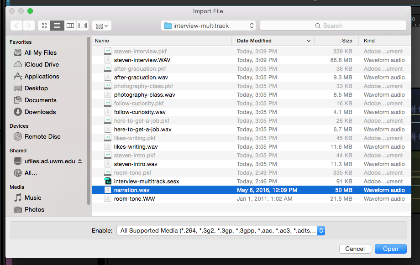Reverse sorting with the Date Modified chevron
The height and width of the screenshot is (265, 420).
click(x=310, y=41)
